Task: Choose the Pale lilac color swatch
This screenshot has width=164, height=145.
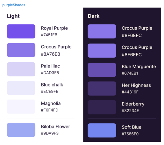Action: coord(21,69)
